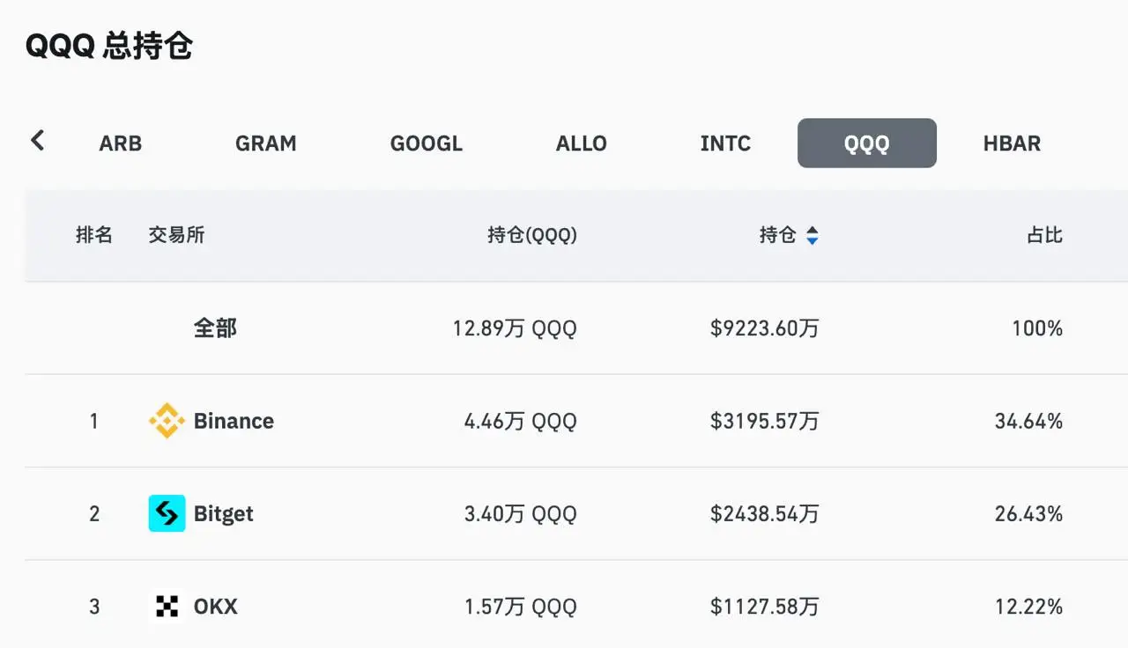Open the OKX exchange link
The height and width of the screenshot is (648, 1128).
216,607
